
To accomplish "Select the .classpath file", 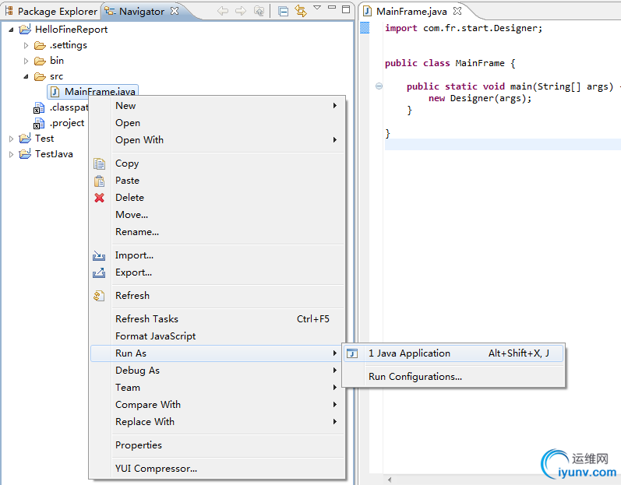I will (x=62, y=107).
